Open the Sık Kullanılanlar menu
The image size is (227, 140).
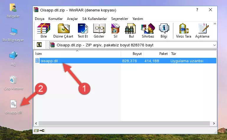click(x=94, y=19)
